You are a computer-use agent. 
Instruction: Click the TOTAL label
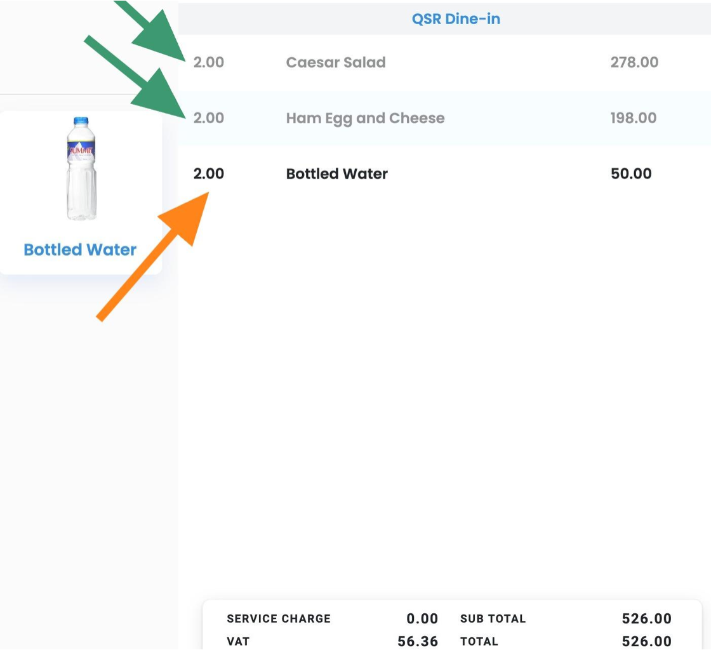coord(479,642)
